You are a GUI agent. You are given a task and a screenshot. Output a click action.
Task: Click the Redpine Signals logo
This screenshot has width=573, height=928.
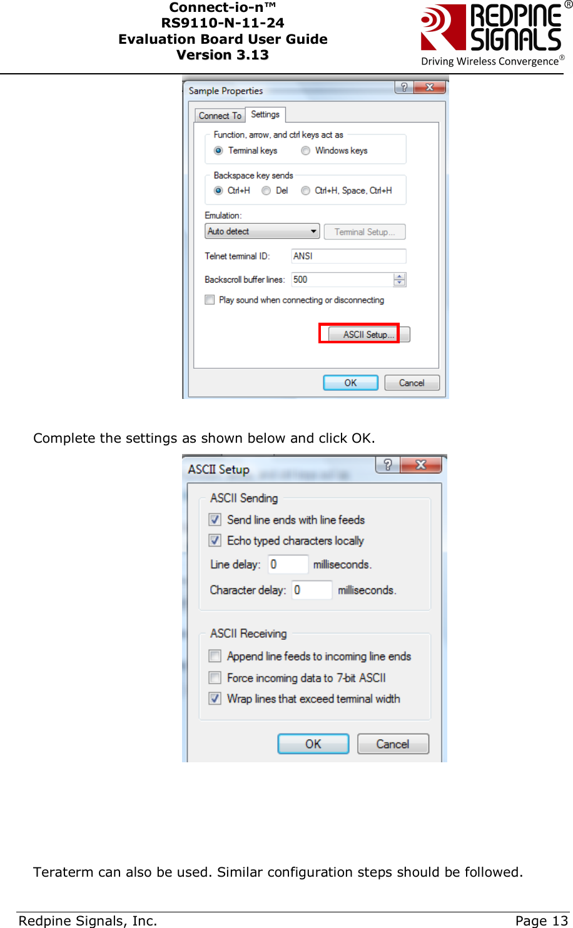pyautogui.click(x=492, y=34)
